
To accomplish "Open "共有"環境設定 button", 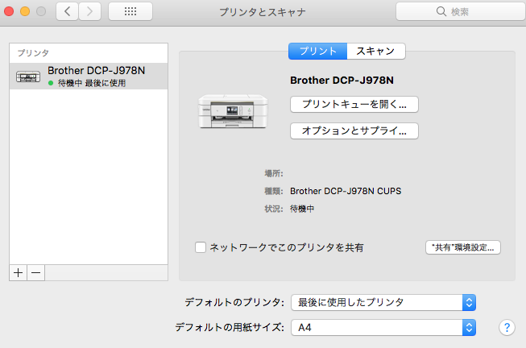I will (x=463, y=247).
